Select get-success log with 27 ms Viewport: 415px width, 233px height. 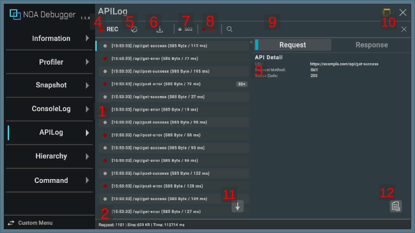[x=174, y=97]
